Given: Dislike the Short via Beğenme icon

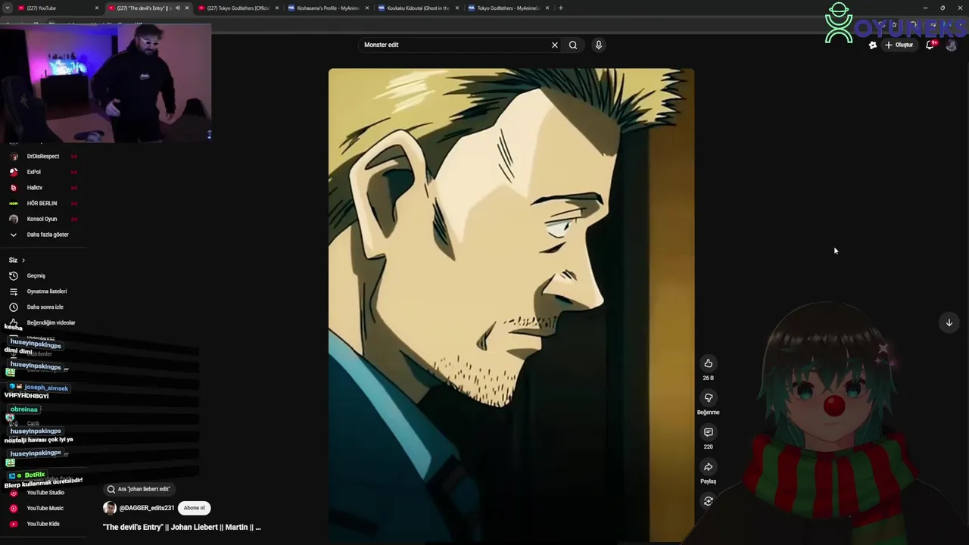Looking at the screenshot, I should click(x=708, y=398).
